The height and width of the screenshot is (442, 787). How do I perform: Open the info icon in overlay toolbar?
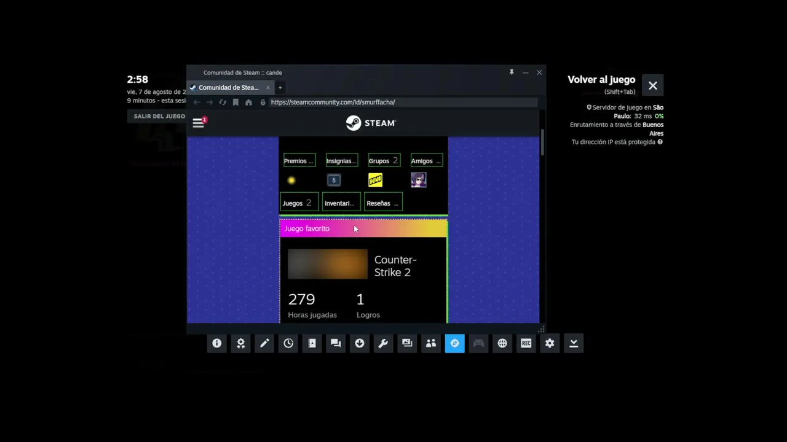(217, 343)
